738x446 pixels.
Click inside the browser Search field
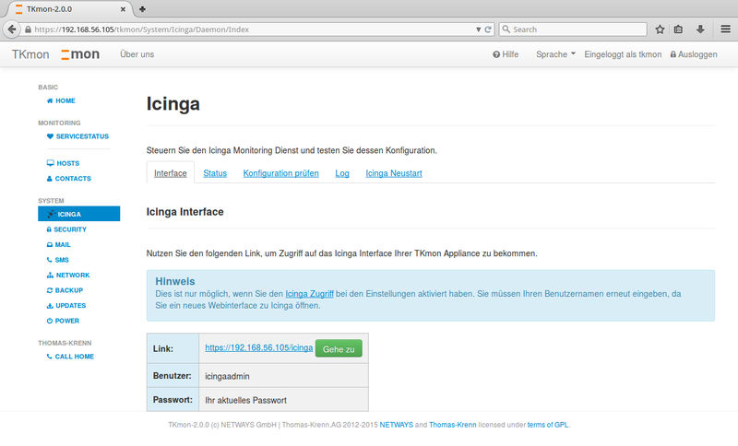(573, 29)
